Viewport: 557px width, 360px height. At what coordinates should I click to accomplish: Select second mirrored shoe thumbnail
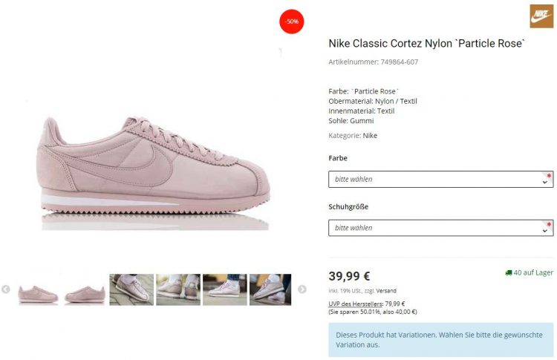pyautogui.click(x=85, y=294)
